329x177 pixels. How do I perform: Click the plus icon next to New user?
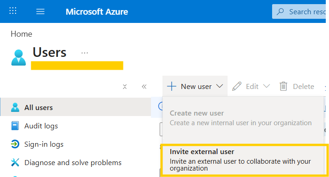[172, 86]
